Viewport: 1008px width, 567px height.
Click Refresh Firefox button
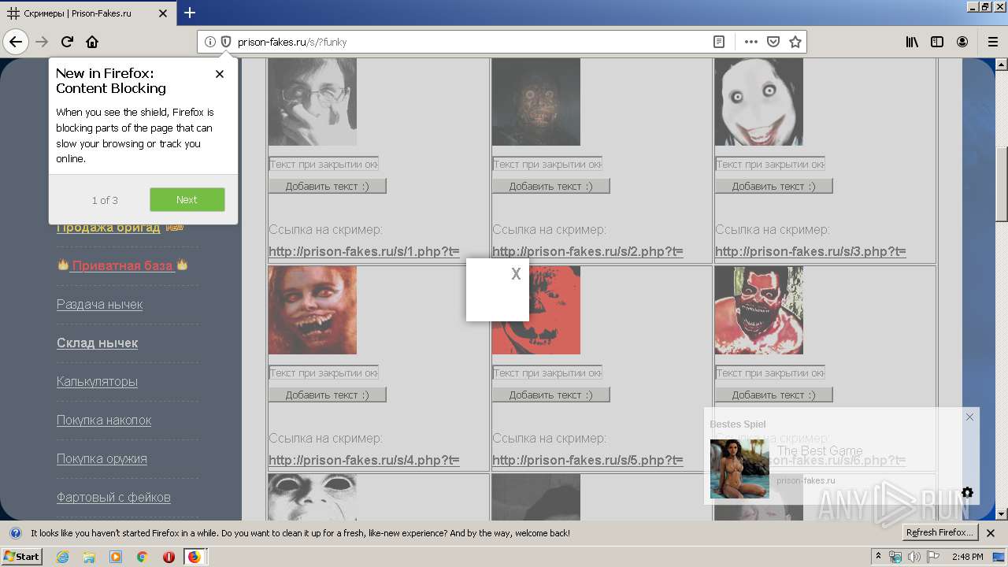point(940,533)
